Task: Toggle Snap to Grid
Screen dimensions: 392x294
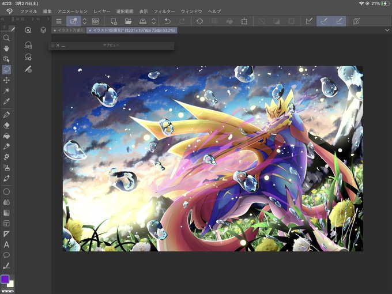Action: 339,21
